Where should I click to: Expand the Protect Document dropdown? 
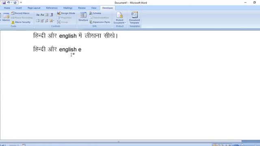point(119,18)
